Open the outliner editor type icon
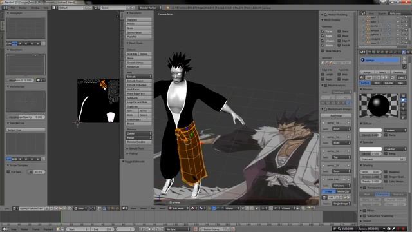Viewport: 412px width, 232px height. [362, 14]
